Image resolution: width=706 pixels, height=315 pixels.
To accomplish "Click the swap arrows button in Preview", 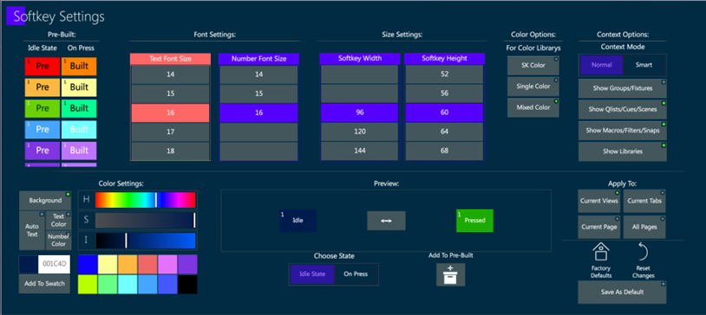I will pos(386,221).
